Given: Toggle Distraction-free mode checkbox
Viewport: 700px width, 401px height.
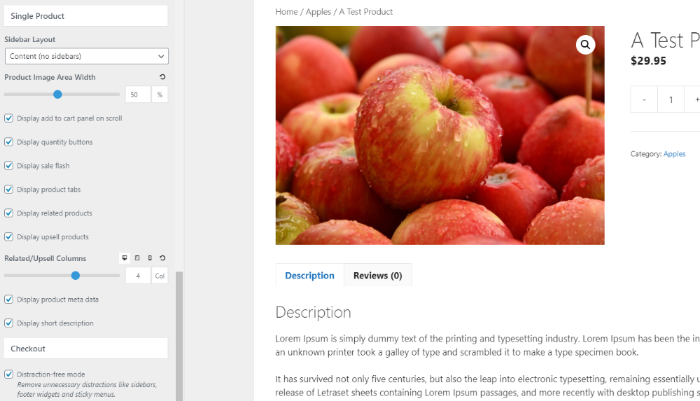Looking at the screenshot, I should pyautogui.click(x=8, y=374).
